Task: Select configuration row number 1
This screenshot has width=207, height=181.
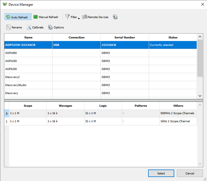Action: [7, 113]
